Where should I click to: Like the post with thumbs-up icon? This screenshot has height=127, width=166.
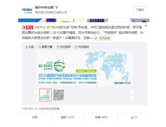click(134, 117)
